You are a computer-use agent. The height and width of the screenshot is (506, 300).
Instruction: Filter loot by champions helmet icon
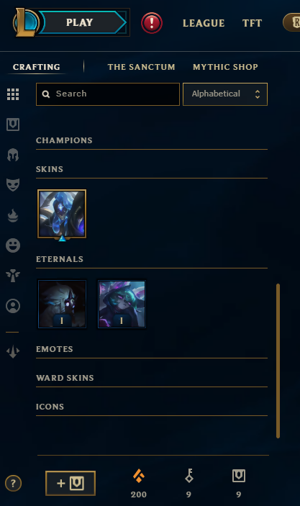[x=13, y=155]
